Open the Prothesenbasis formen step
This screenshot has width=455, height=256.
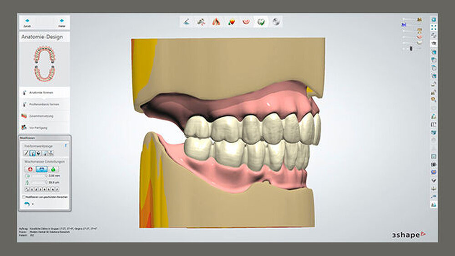click(44, 104)
